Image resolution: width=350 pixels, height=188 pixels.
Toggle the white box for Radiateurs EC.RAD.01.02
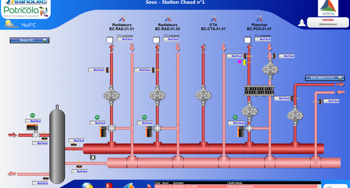pos(156,40)
